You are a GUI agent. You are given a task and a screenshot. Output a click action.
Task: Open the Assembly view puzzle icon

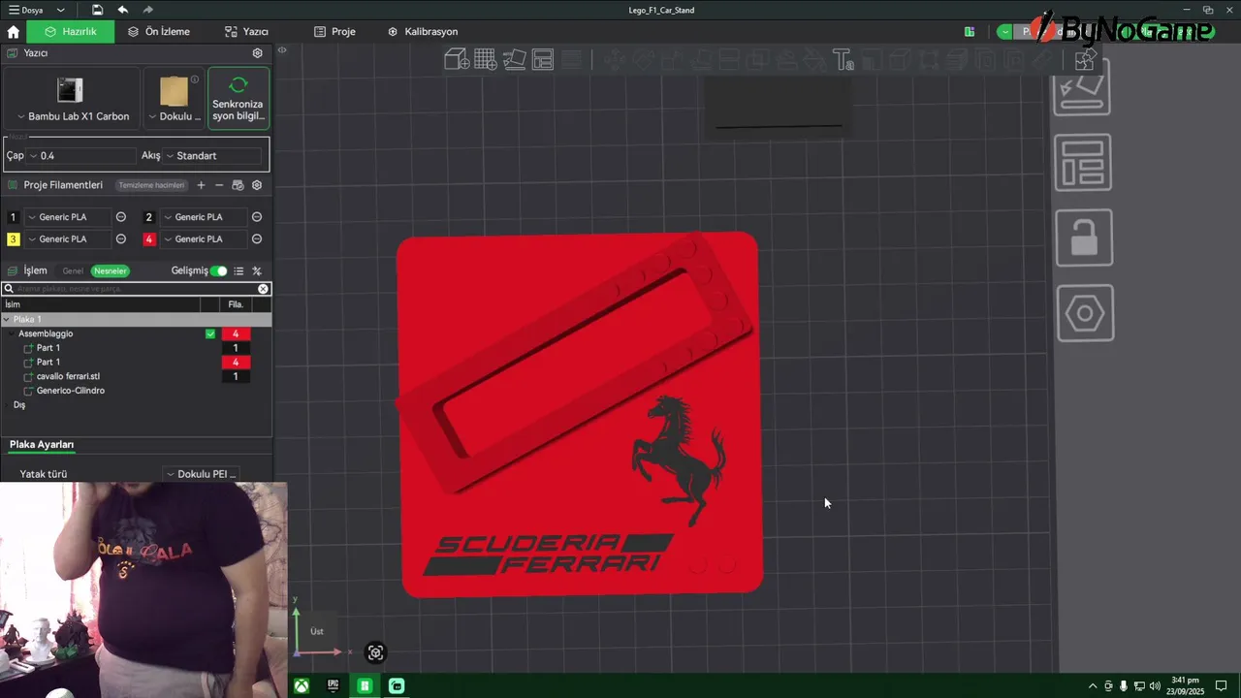point(1085,60)
